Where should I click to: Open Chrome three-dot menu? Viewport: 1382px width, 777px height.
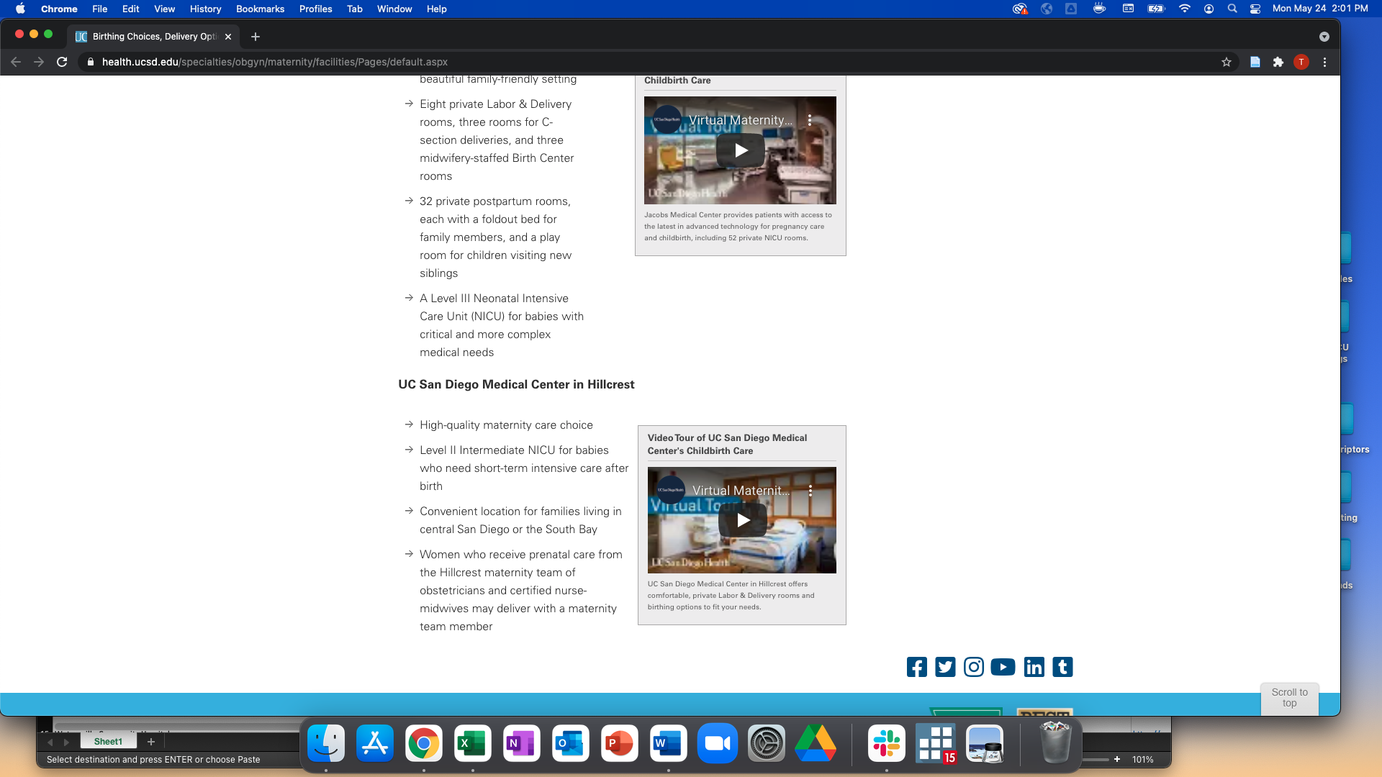[x=1324, y=62]
